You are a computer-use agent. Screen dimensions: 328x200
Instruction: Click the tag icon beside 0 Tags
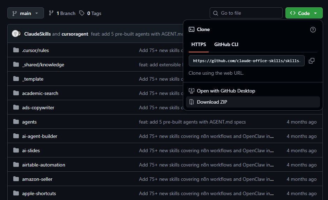point(82,13)
